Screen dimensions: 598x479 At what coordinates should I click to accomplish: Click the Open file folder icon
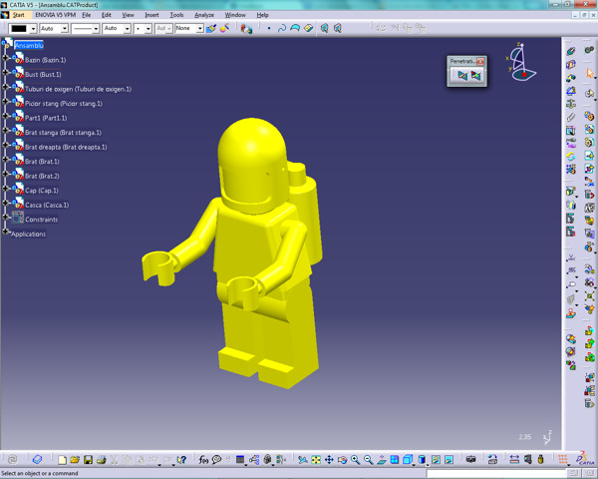75,459
